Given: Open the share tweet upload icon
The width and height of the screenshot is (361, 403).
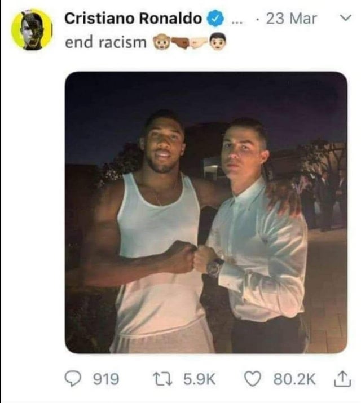Looking at the screenshot, I should [x=342, y=379].
